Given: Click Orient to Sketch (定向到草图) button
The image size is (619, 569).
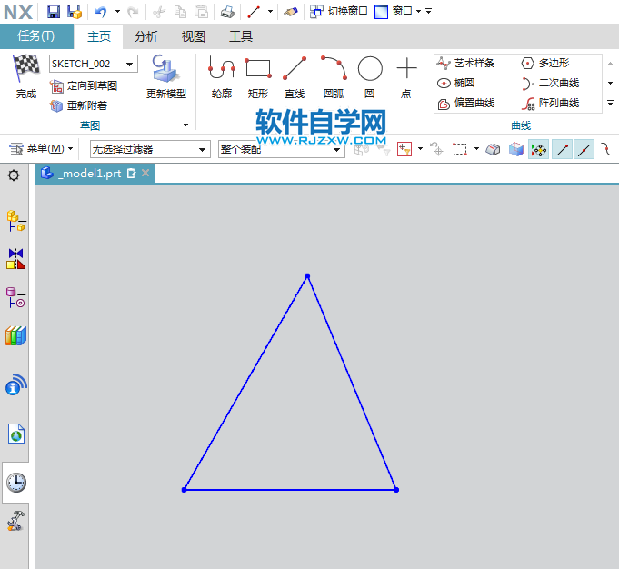Looking at the screenshot, I should 84,85.
